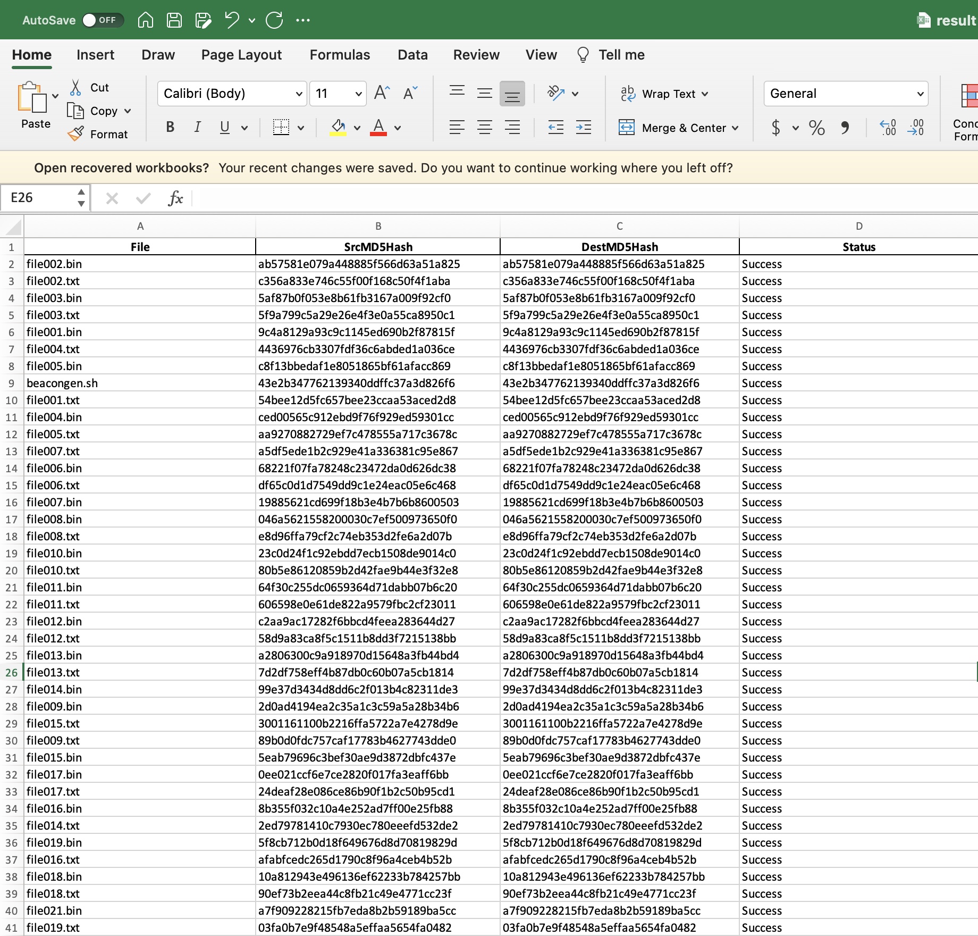Click the formula bar input area
This screenshot has height=936, width=978.
tap(585, 198)
